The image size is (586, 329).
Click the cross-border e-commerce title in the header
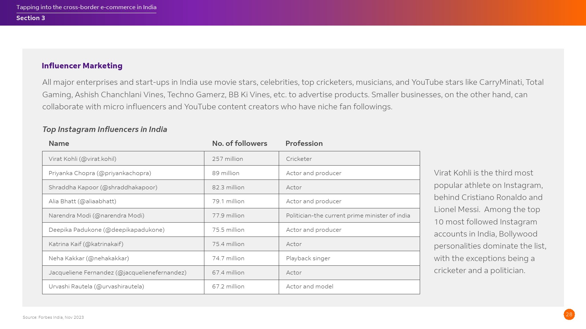click(86, 7)
